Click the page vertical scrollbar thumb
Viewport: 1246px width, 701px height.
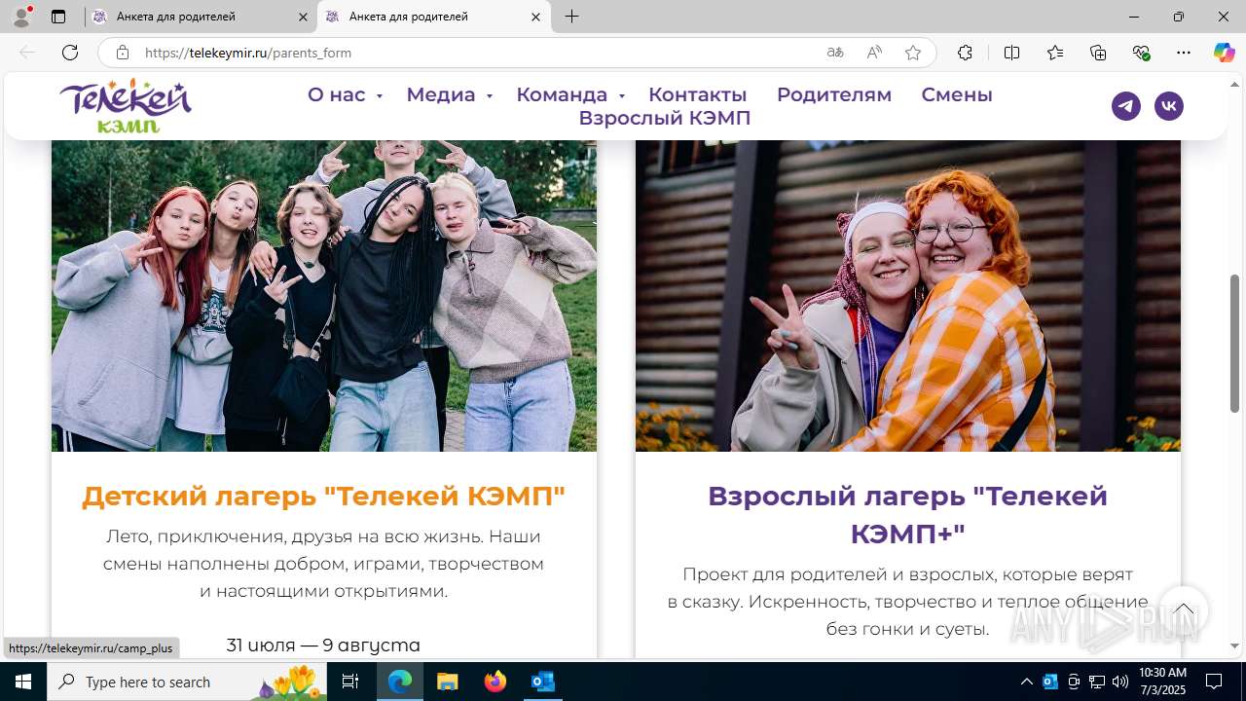pyautogui.click(x=1235, y=344)
